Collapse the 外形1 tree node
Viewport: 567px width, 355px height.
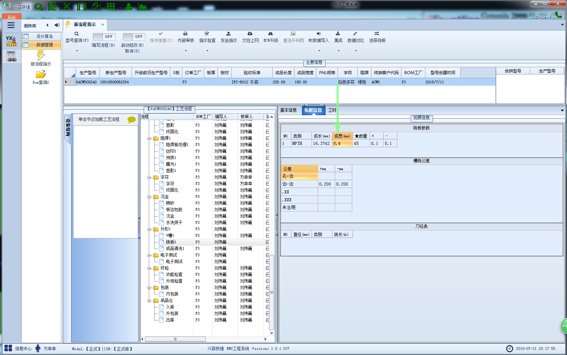[x=149, y=229]
